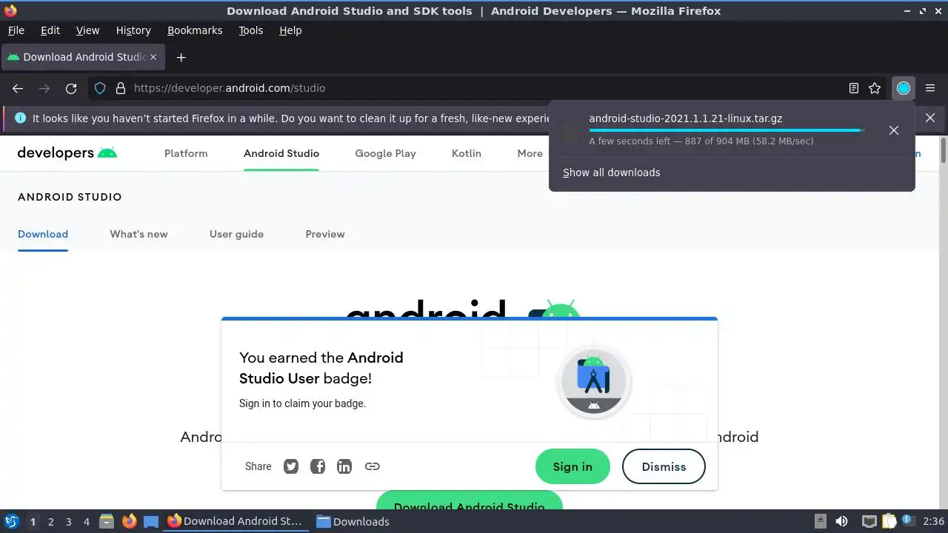Close the Download Android Studio tab
The image size is (948, 533).
[x=153, y=57]
